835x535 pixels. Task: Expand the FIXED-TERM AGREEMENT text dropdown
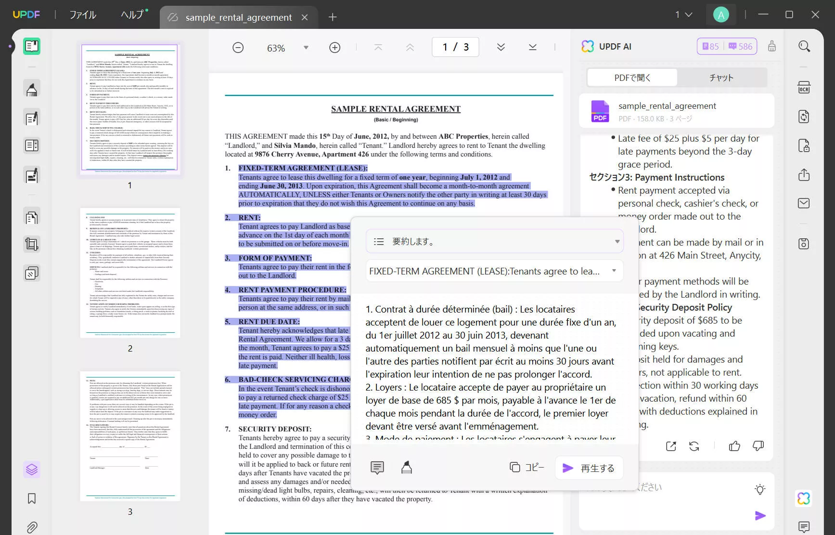click(614, 271)
